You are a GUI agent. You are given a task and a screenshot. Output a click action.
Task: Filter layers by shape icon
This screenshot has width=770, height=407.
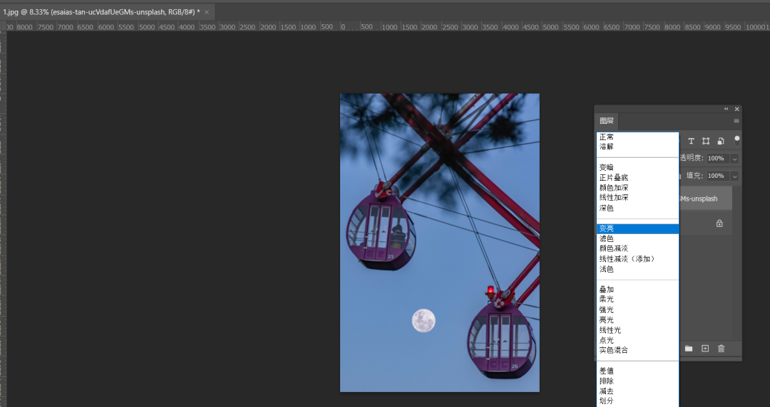[x=706, y=141]
